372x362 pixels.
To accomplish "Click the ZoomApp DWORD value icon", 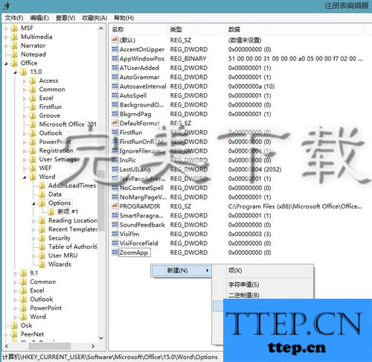I will [115, 253].
